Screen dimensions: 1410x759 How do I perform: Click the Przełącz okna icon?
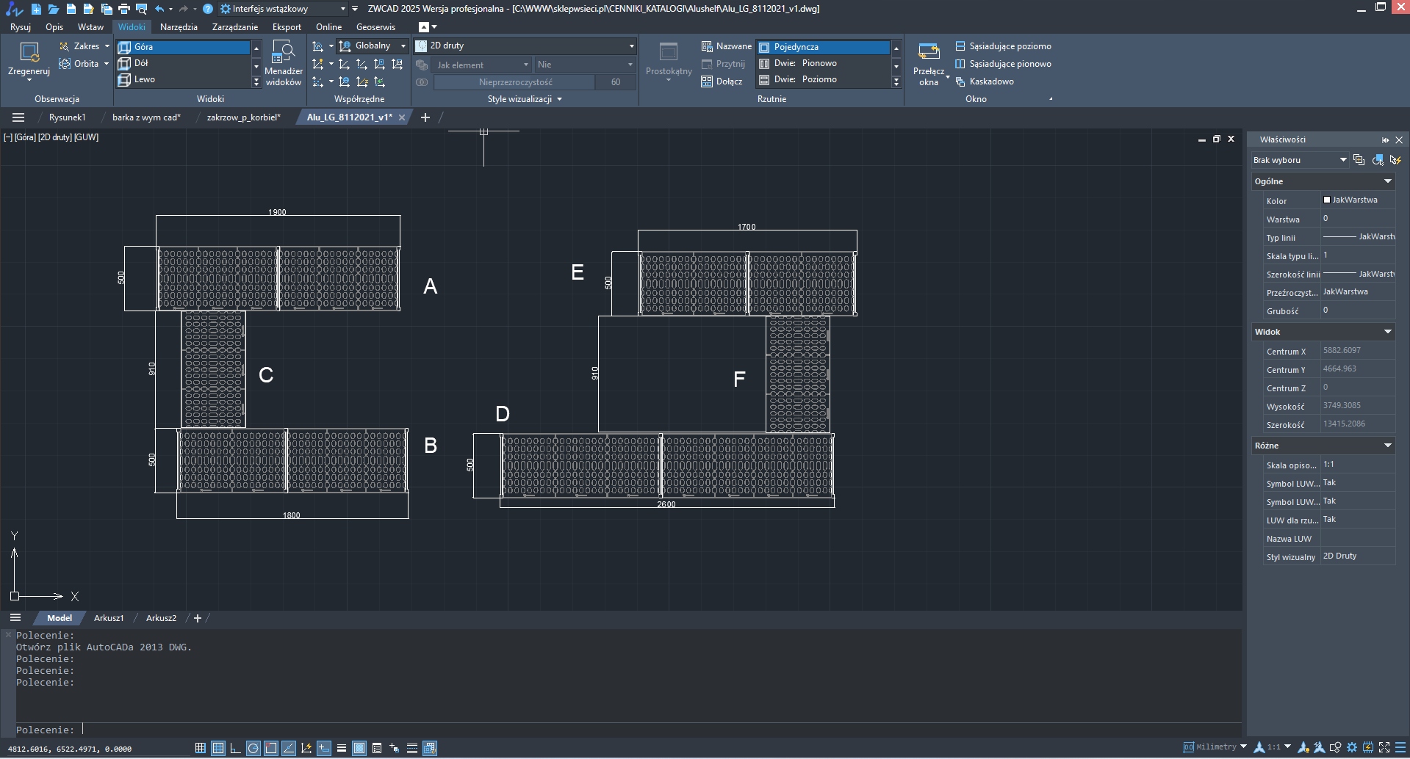coord(929,53)
